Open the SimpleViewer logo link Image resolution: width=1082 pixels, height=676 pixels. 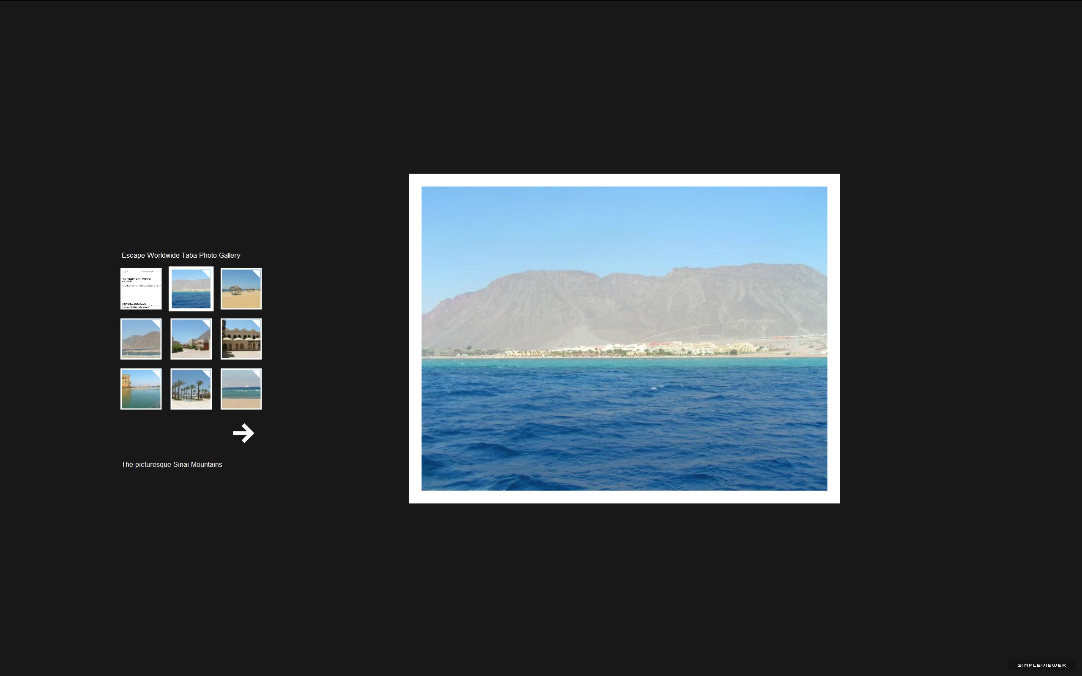tap(1042, 665)
